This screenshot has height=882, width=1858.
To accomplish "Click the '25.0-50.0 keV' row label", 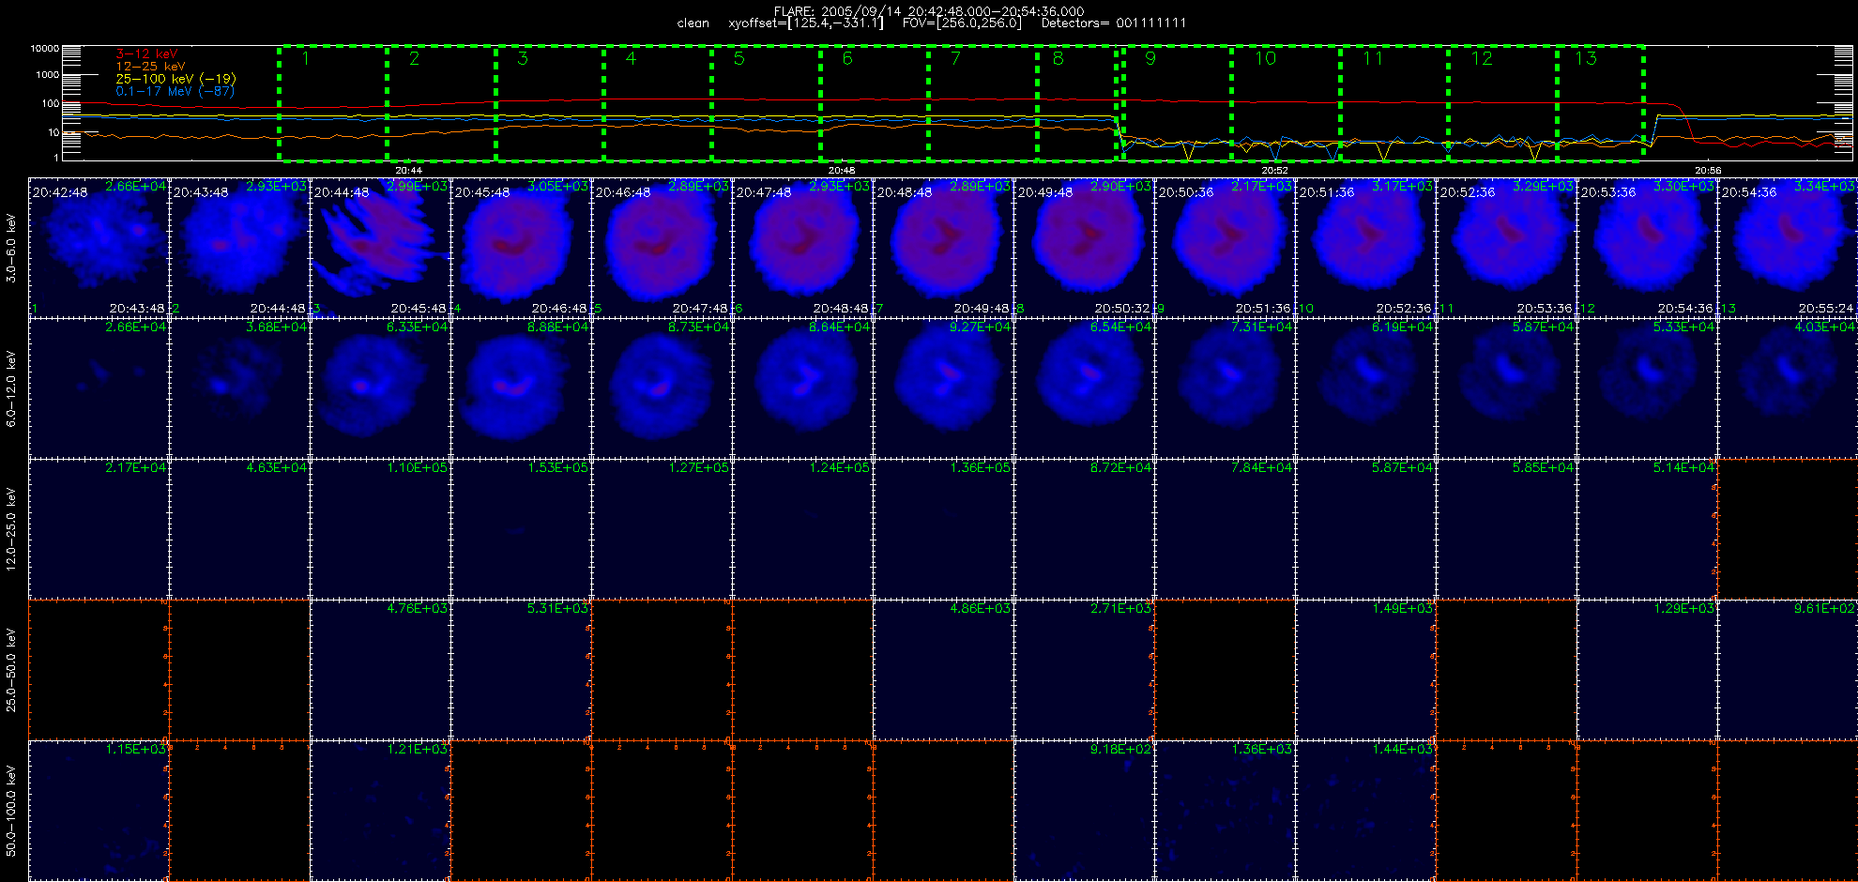I will tap(11, 670).
